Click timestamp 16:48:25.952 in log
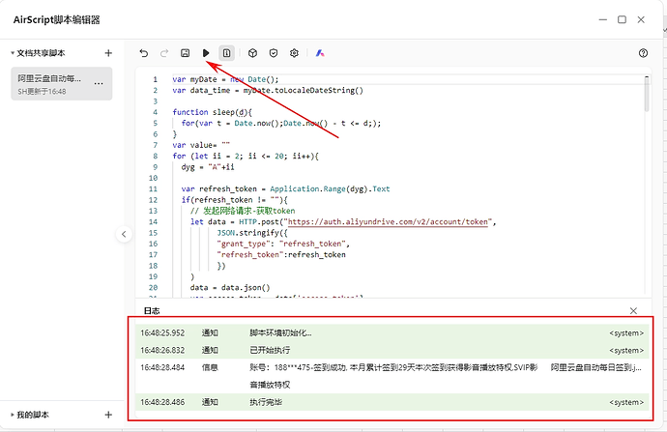The image size is (667, 432). (x=163, y=332)
